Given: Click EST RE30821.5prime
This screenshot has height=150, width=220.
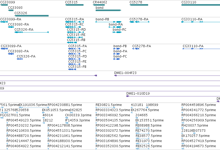Looking at the screenshot, I should click(109, 105).
